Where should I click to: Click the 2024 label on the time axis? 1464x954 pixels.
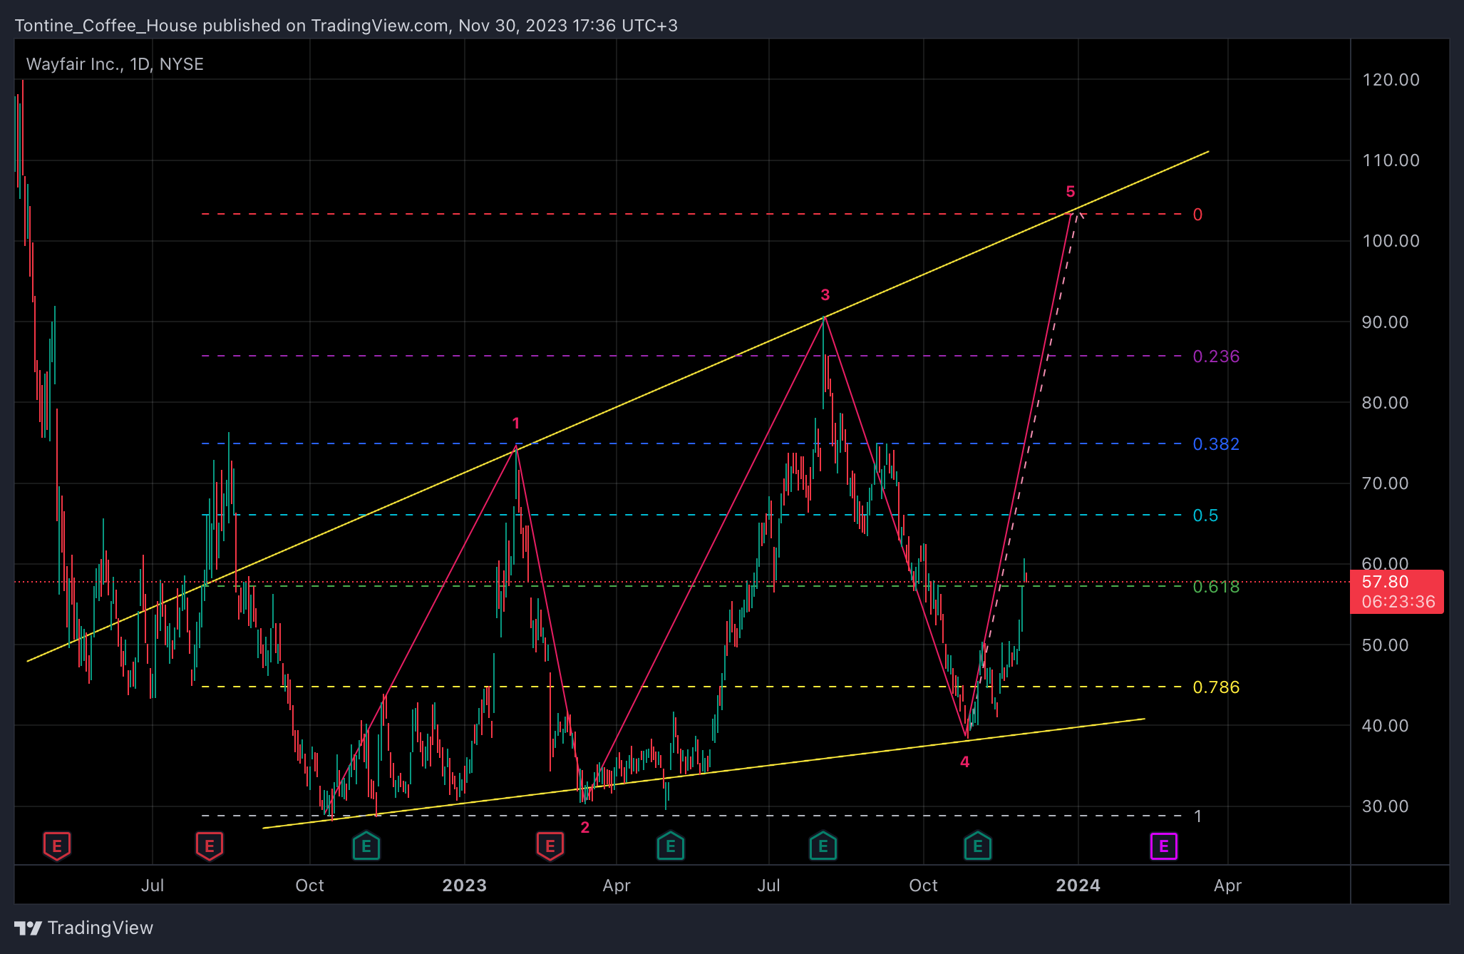[1078, 886]
